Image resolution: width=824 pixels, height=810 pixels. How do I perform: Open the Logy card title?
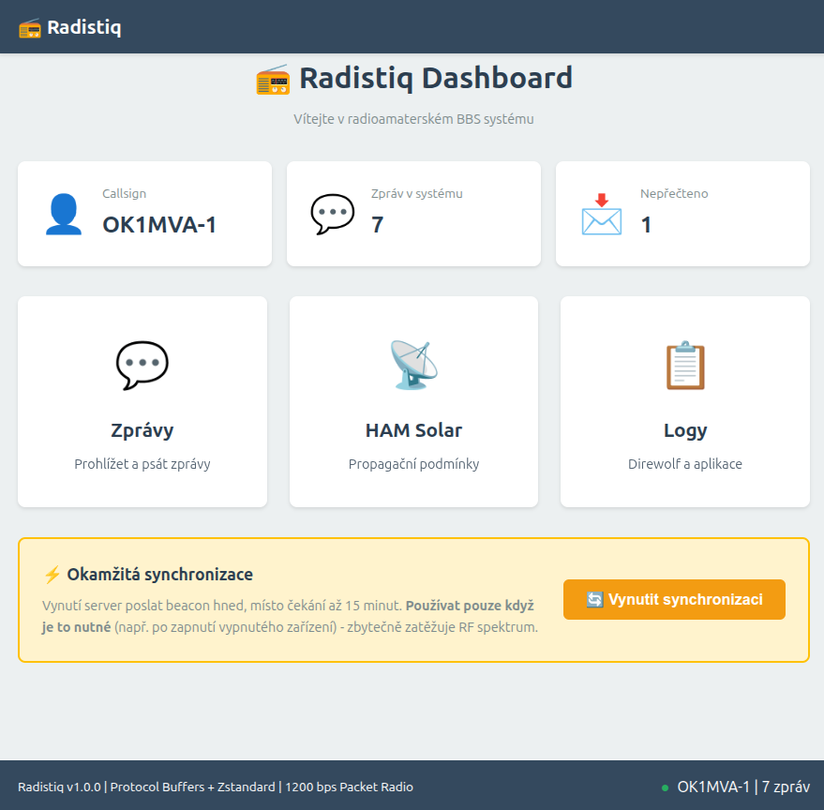coord(685,430)
